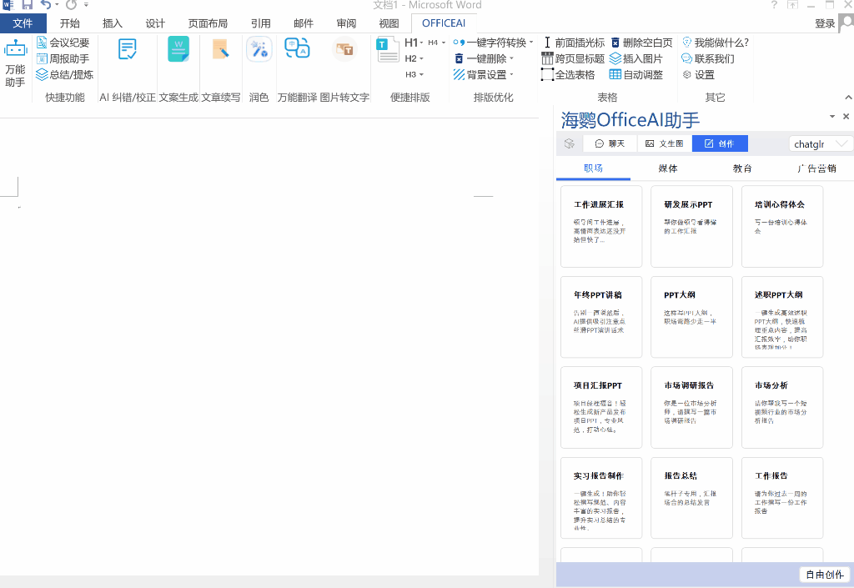Switch to the 审阅 ribbon tab
The width and height of the screenshot is (854, 588).
pos(346,23)
